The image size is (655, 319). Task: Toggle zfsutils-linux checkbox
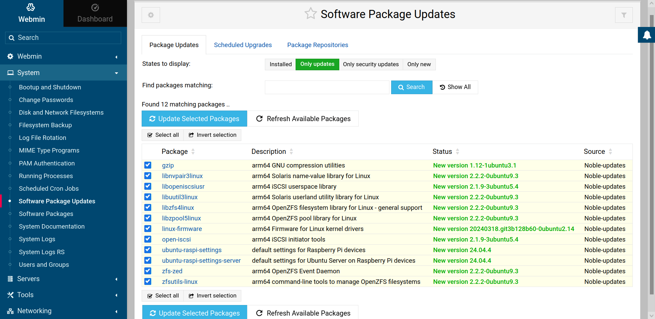pos(148,281)
